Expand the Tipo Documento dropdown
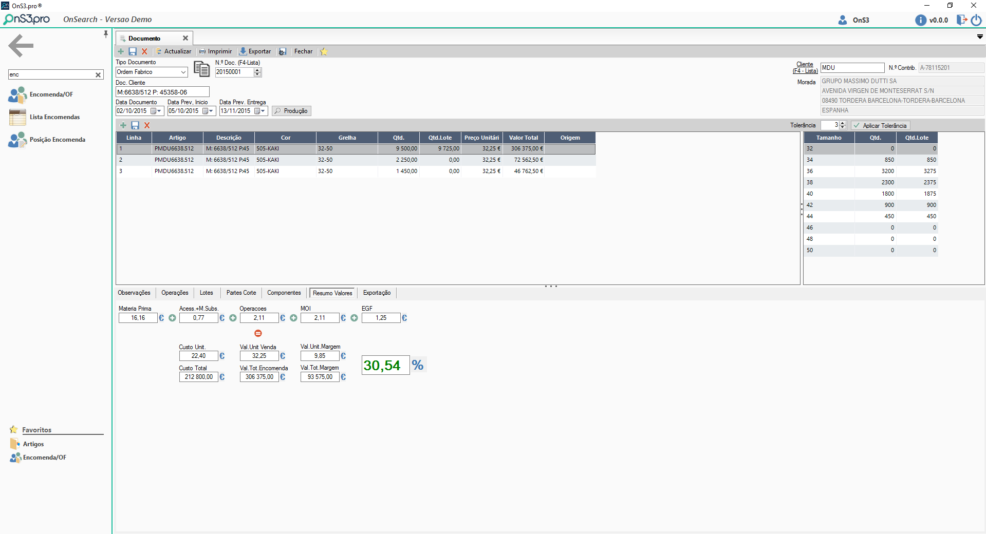The image size is (986, 534). click(x=183, y=72)
